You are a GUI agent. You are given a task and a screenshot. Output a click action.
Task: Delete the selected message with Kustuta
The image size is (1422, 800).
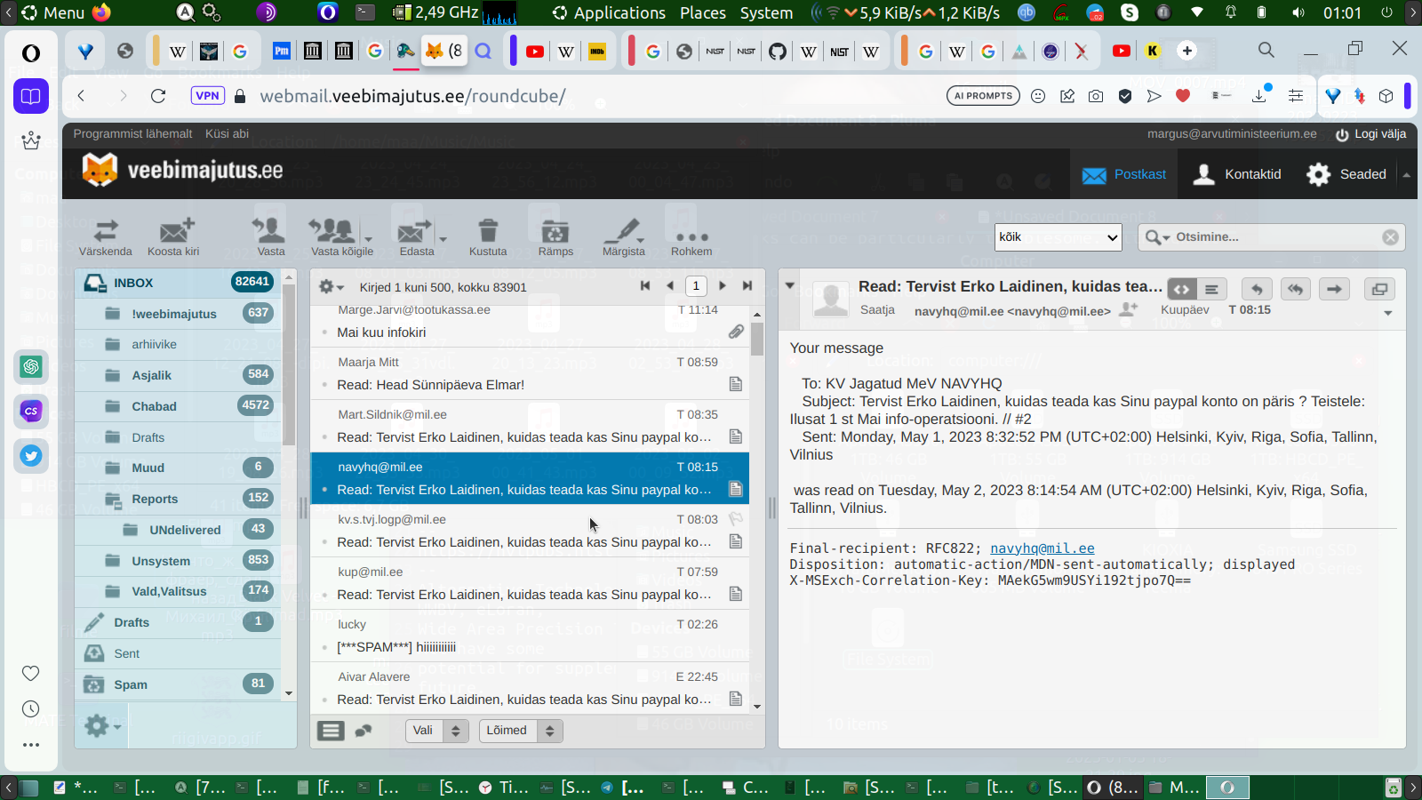coord(487,236)
